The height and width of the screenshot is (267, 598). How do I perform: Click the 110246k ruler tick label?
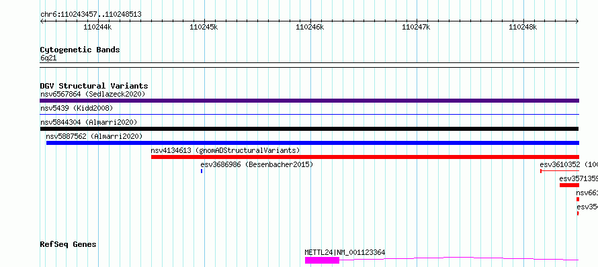click(x=310, y=27)
